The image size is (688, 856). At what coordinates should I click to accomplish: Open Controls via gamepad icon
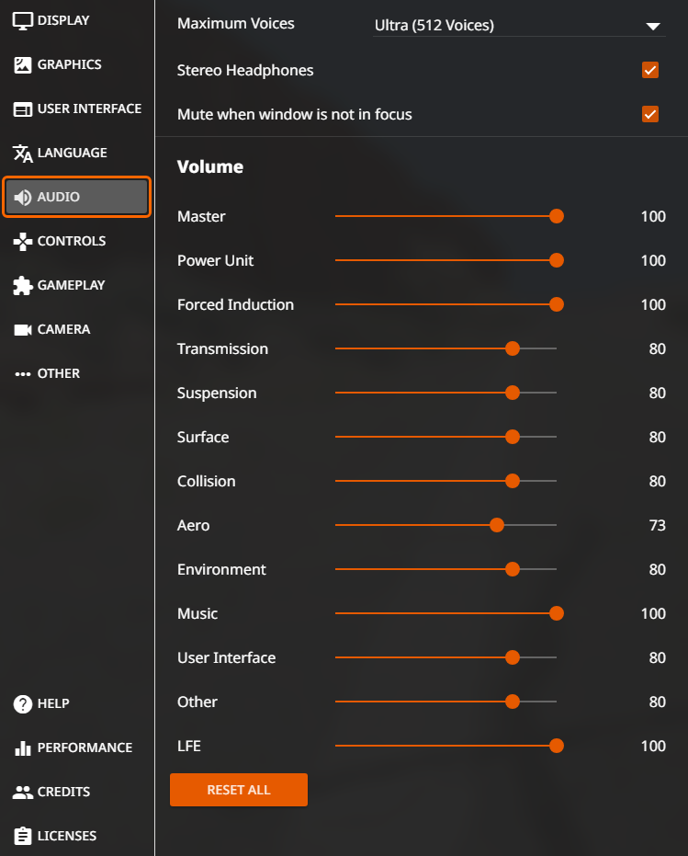pos(22,241)
